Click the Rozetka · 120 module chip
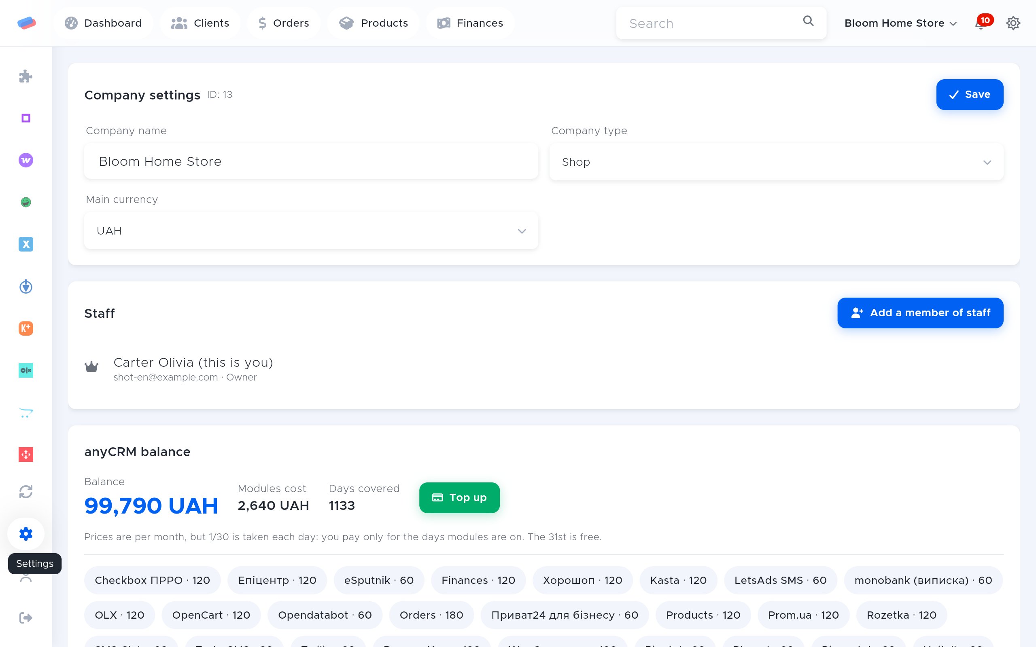 pos(901,615)
